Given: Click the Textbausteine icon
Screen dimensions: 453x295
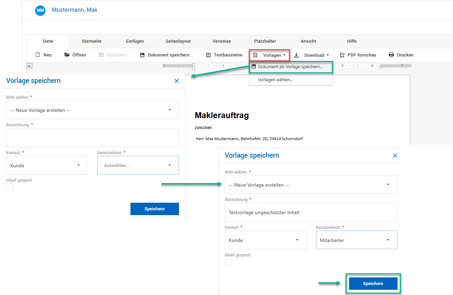Looking at the screenshot, I should point(208,55).
